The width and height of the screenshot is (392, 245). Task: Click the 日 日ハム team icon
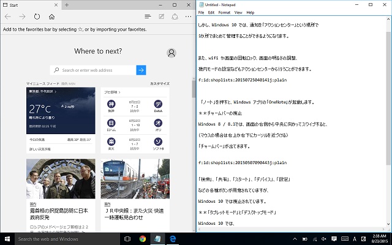click(111, 123)
